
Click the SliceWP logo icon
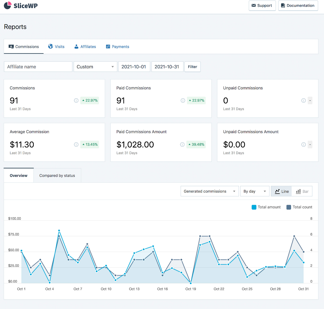pos(8,5)
